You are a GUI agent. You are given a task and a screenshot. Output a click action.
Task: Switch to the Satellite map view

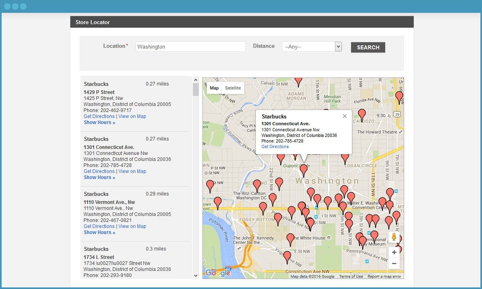click(233, 88)
